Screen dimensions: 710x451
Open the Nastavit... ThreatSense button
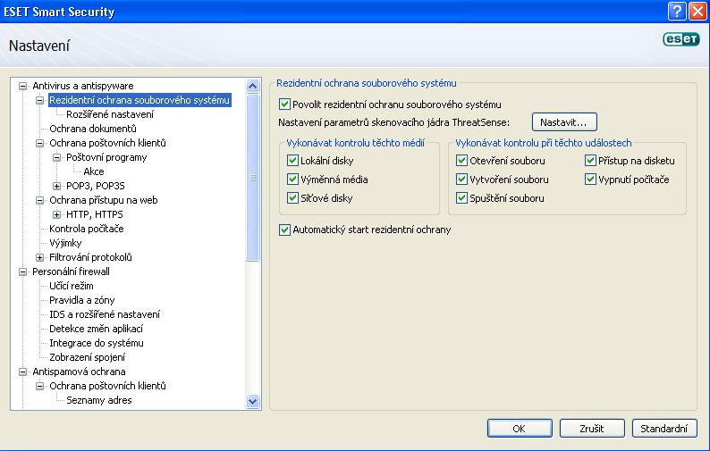click(564, 122)
